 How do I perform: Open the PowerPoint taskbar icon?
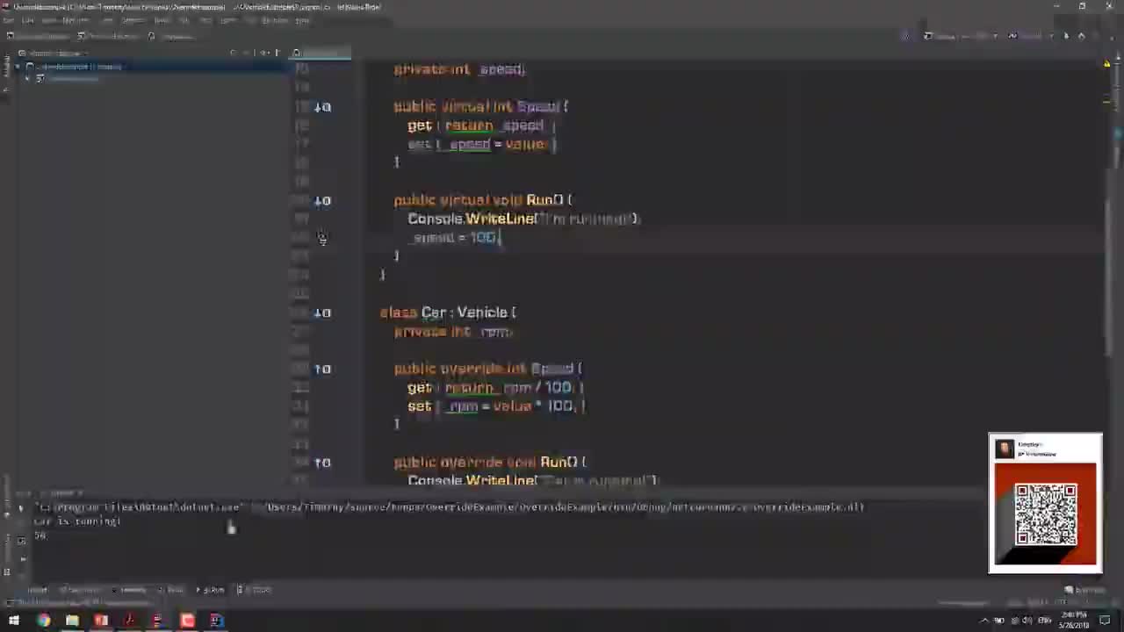[101, 621]
